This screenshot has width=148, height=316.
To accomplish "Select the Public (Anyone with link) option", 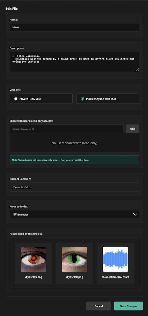I will (108, 99).
